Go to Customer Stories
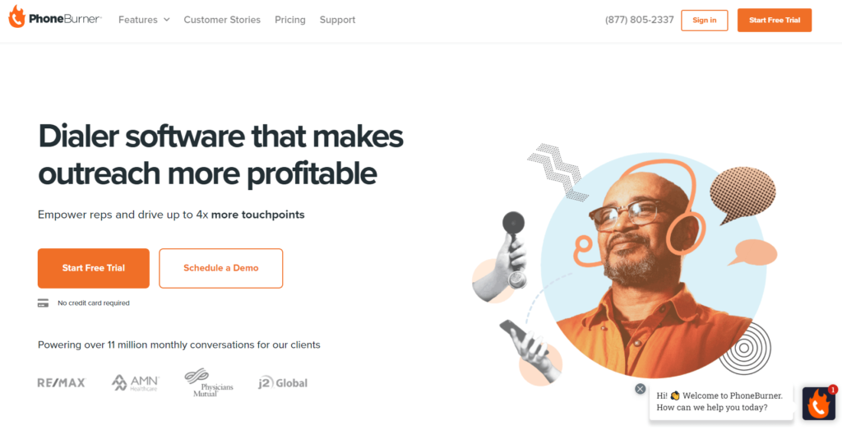The width and height of the screenshot is (842, 430). point(222,20)
